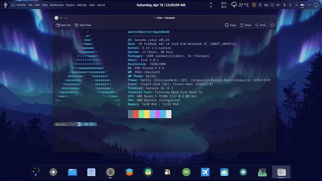Viewport: 322px width, 181px height.
Task: Open the teal circular ring app in dock
Action: pos(243,172)
